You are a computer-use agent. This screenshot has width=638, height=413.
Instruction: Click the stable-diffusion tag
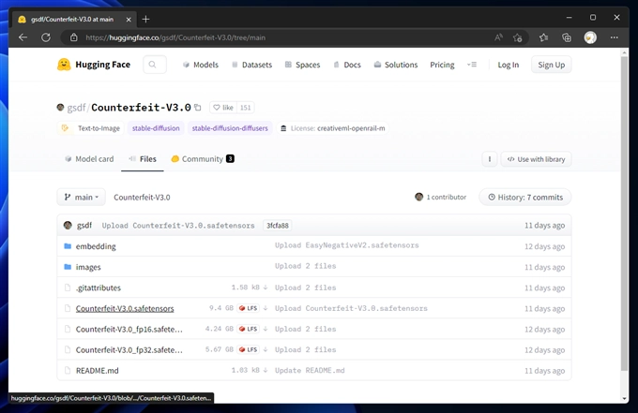click(x=156, y=128)
